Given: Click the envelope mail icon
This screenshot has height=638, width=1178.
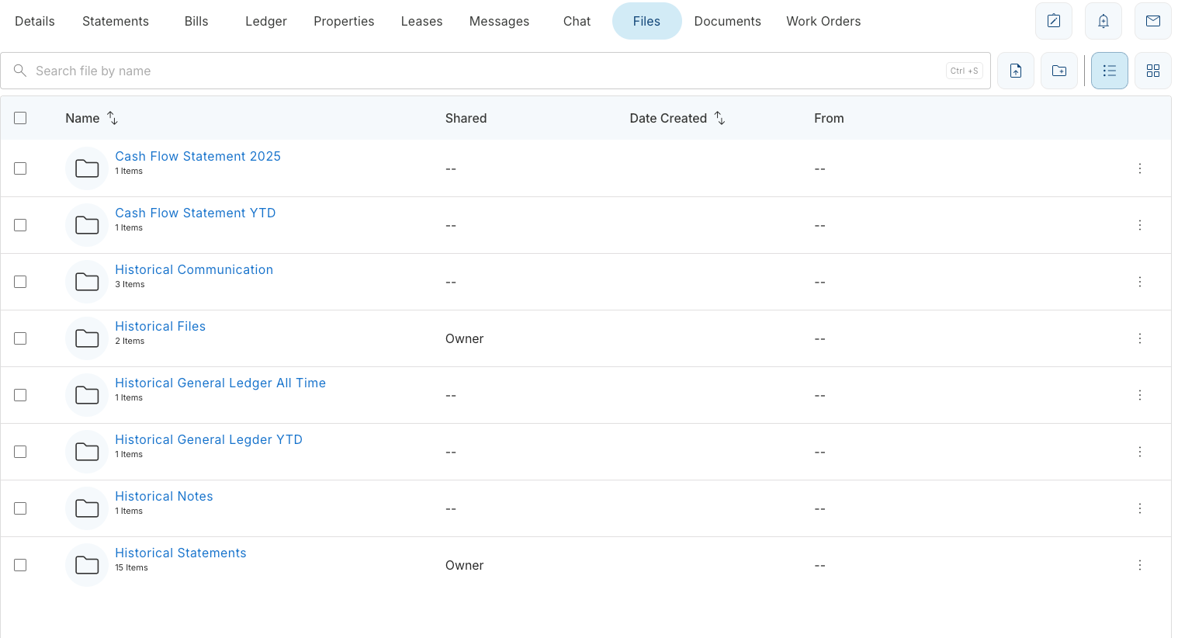Looking at the screenshot, I should [1153, 21].
